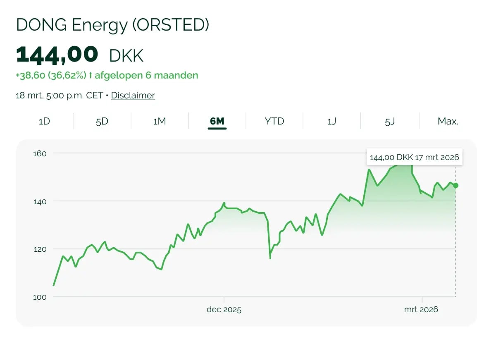Click the DONG Energy (ORSTED) title

click(112, 25)
